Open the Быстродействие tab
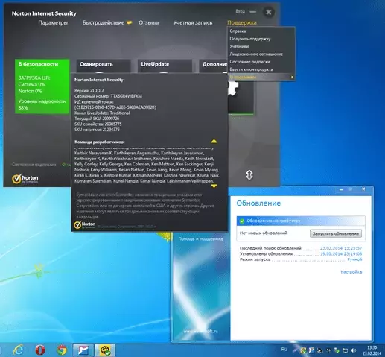This screenshot has width=385, height=357. tap(104, 22)
